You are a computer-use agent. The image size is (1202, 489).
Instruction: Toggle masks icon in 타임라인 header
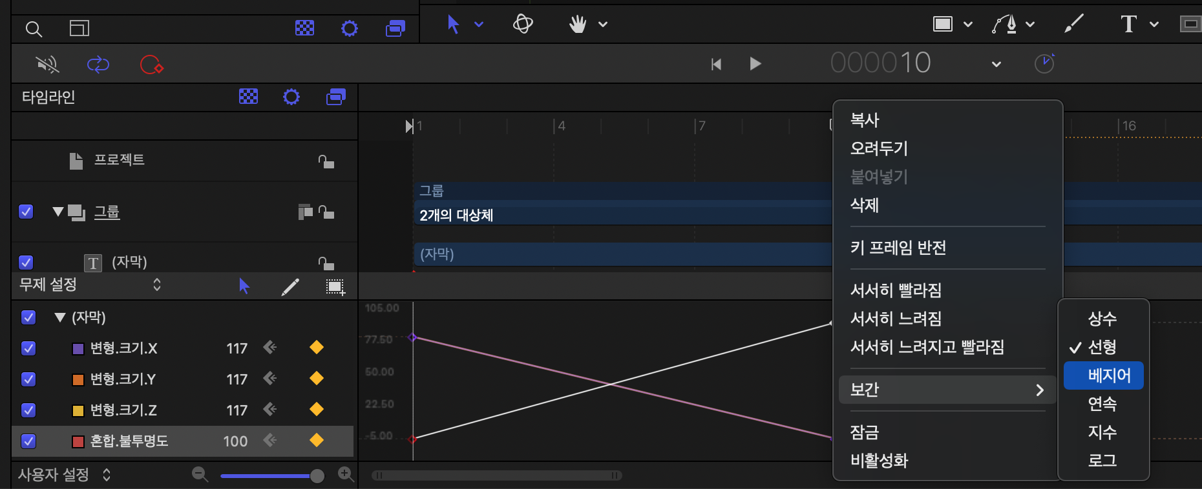tap(248, 97)
